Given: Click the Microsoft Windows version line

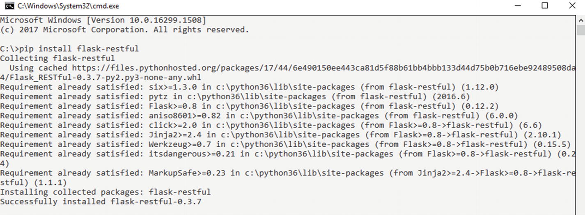Looking at the screenshot, I should (x=103, y=20).
